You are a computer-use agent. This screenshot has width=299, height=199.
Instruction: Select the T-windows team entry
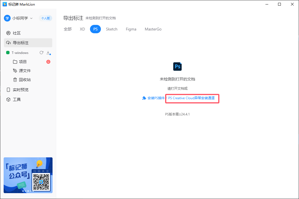(x=20, y=53)
